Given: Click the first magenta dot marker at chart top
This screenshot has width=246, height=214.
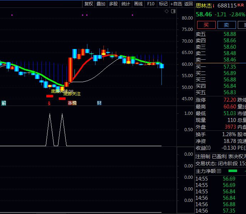Looking at the screenshot, I should click(x=12, y=15).
